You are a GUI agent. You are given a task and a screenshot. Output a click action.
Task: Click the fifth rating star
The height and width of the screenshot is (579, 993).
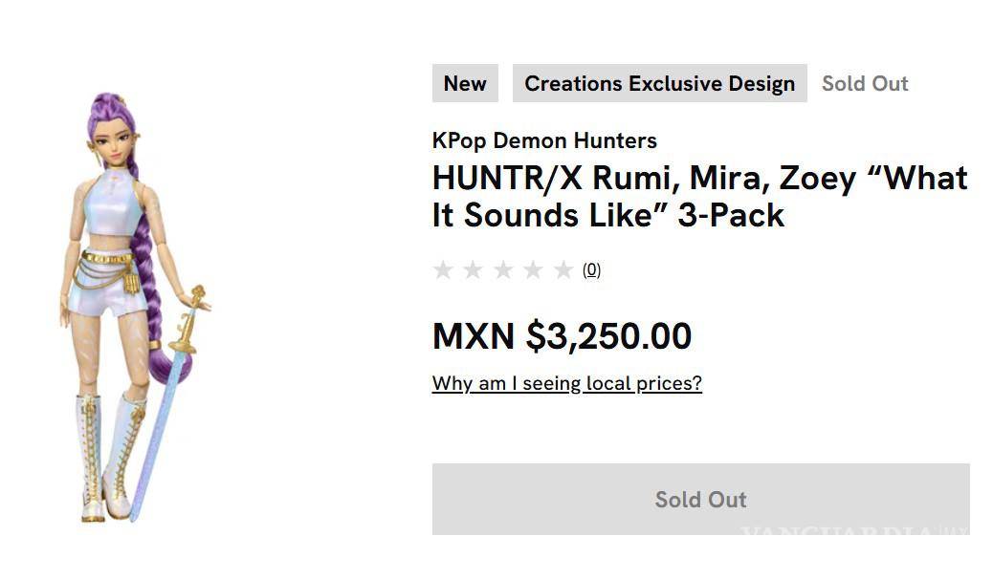point(563,270)
